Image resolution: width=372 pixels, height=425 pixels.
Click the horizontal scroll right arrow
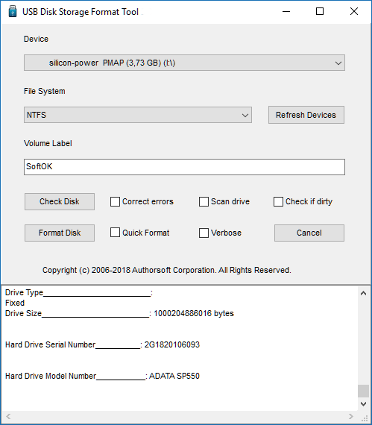[351, 416]
